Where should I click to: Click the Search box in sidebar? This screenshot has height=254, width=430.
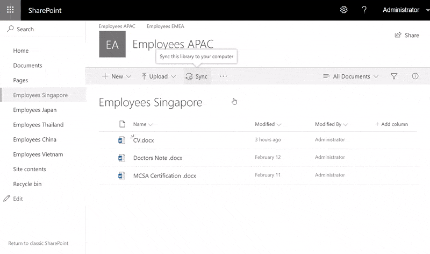(25, 29)
